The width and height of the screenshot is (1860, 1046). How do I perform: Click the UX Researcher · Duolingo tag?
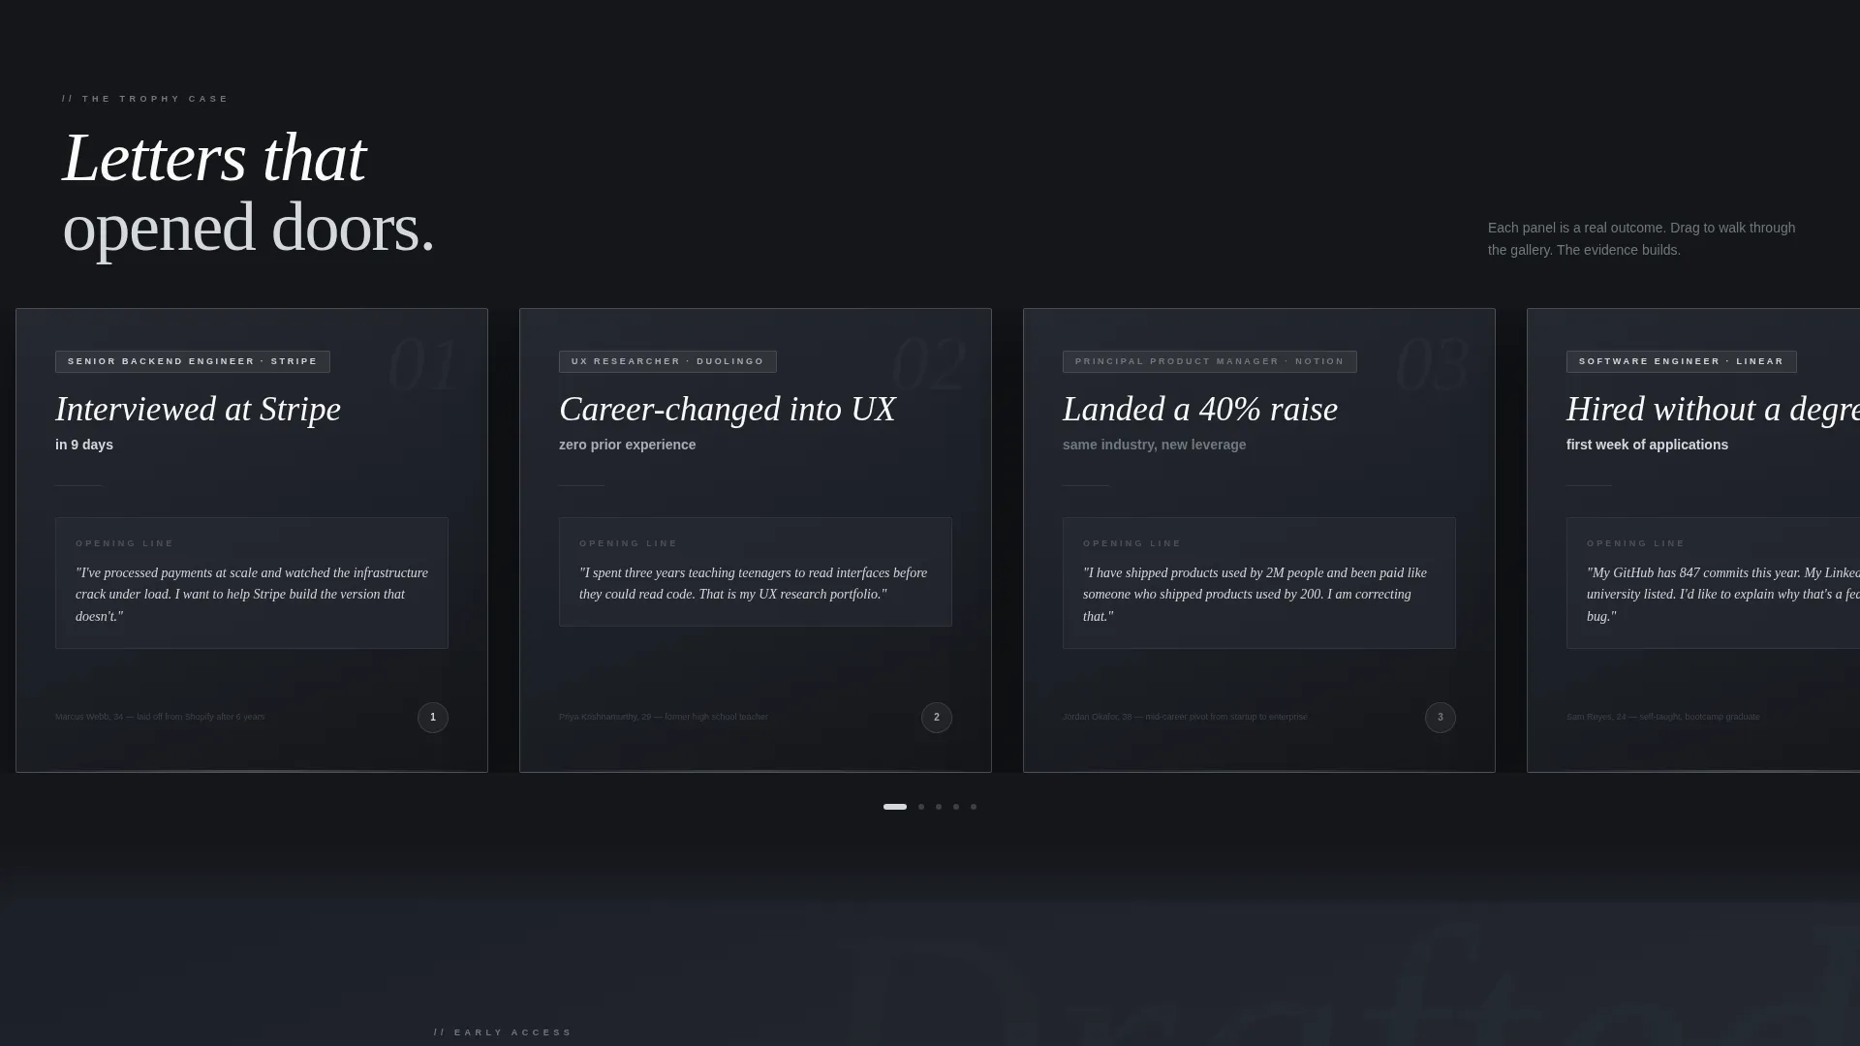pos(667,361)
